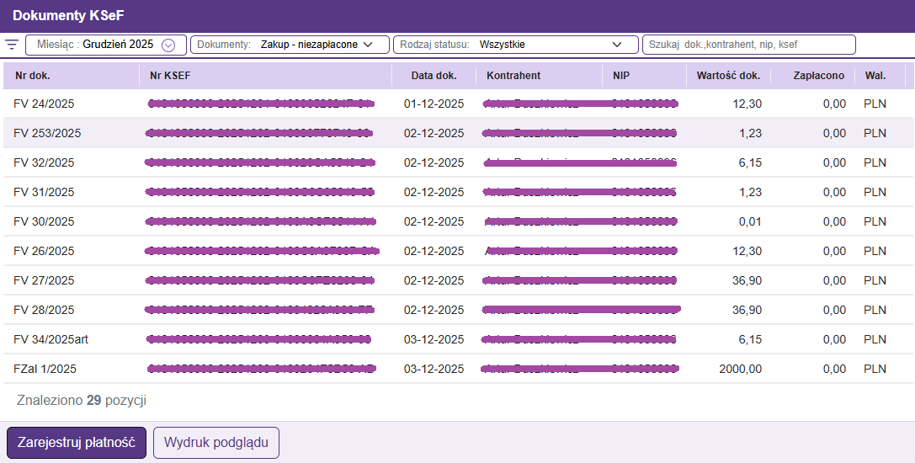Image resolution: width=915 pixels, height=463 pixels.
Task: Focus the Szukaj dok., kontrahent search field
Action: [748, 45]
